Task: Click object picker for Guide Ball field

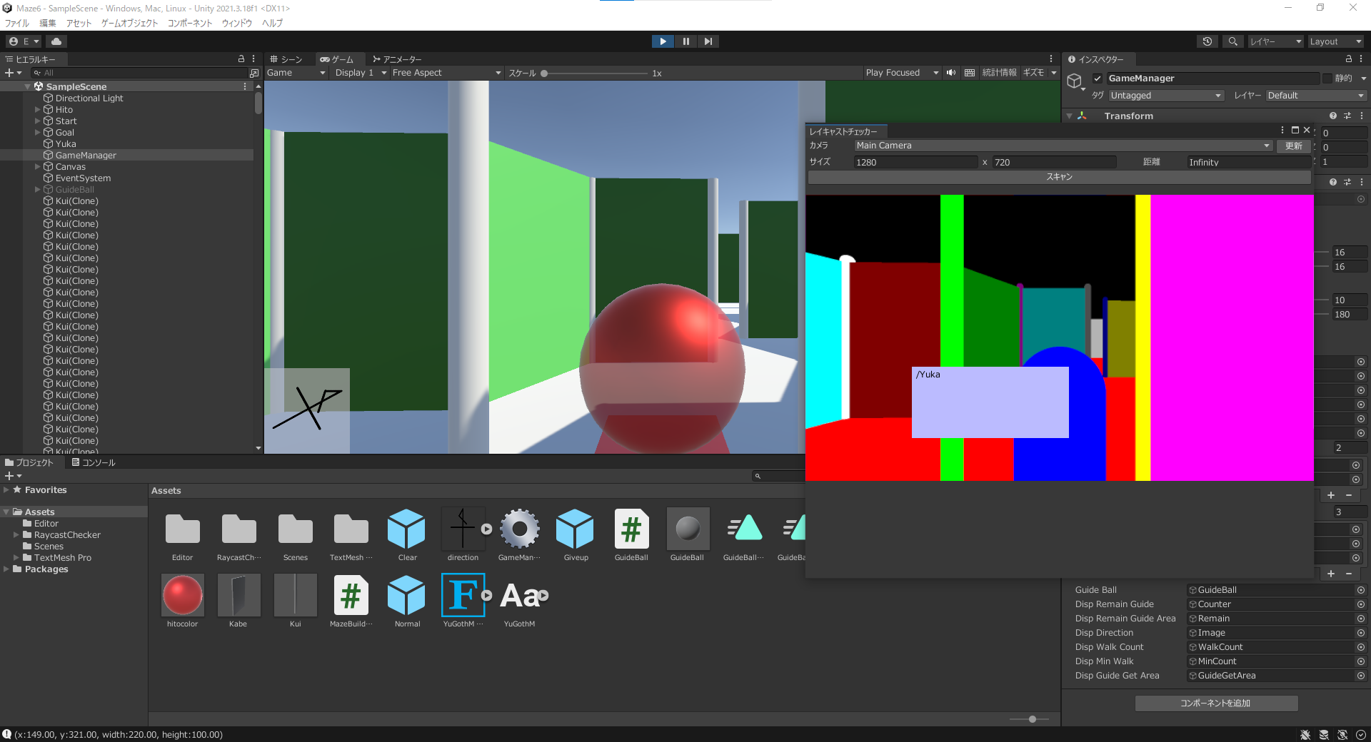Action: point(1360,590)
